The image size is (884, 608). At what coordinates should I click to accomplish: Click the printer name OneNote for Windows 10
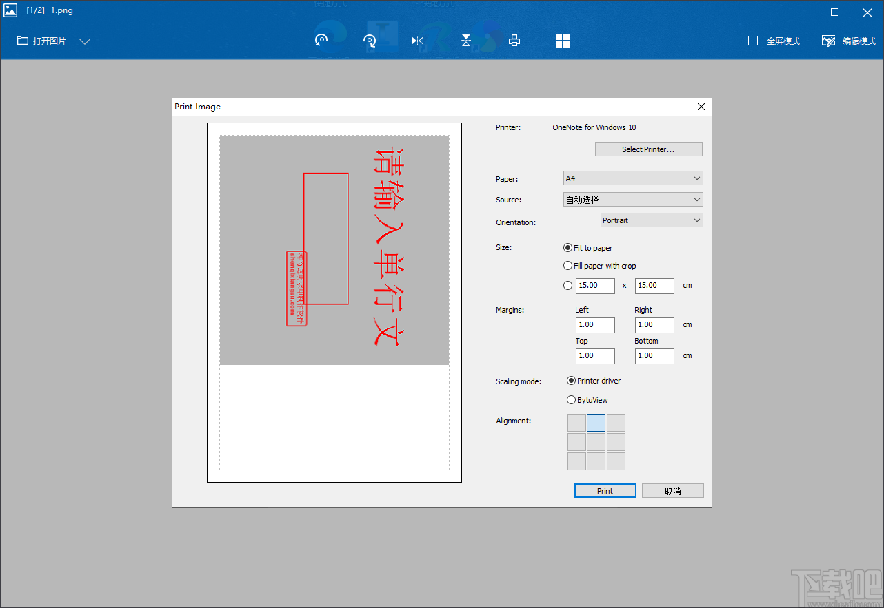pos(594,127)
